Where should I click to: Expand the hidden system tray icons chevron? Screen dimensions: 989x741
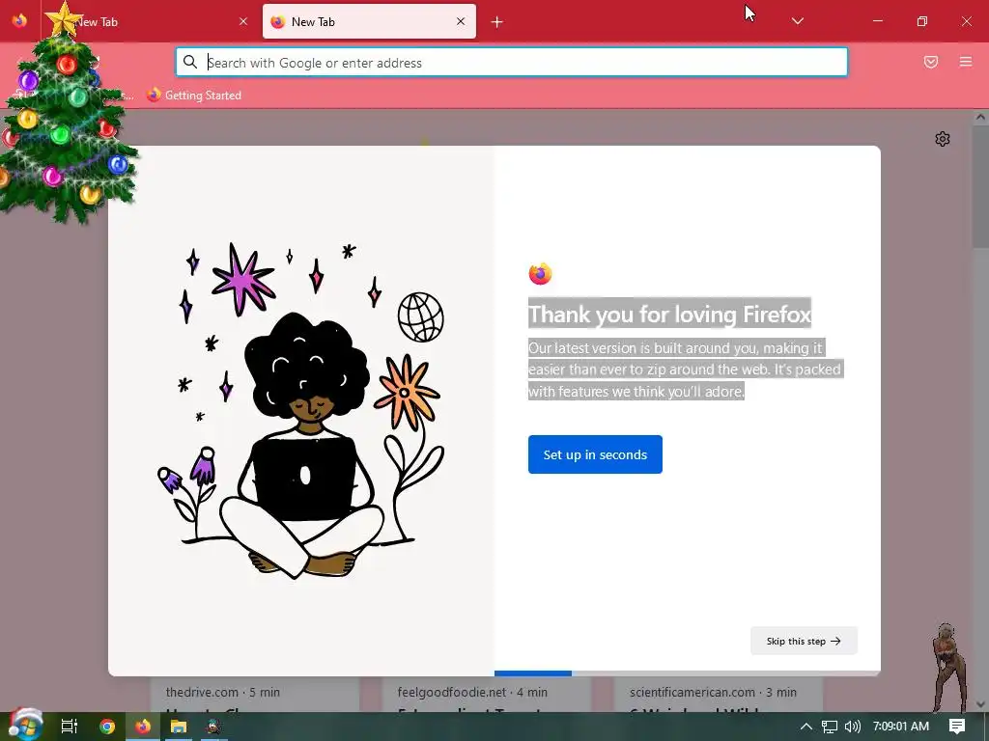tap(806, 727)
